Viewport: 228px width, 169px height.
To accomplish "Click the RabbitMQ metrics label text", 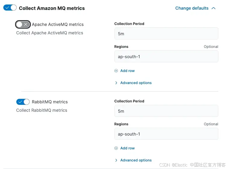I will tap(50, 102).
